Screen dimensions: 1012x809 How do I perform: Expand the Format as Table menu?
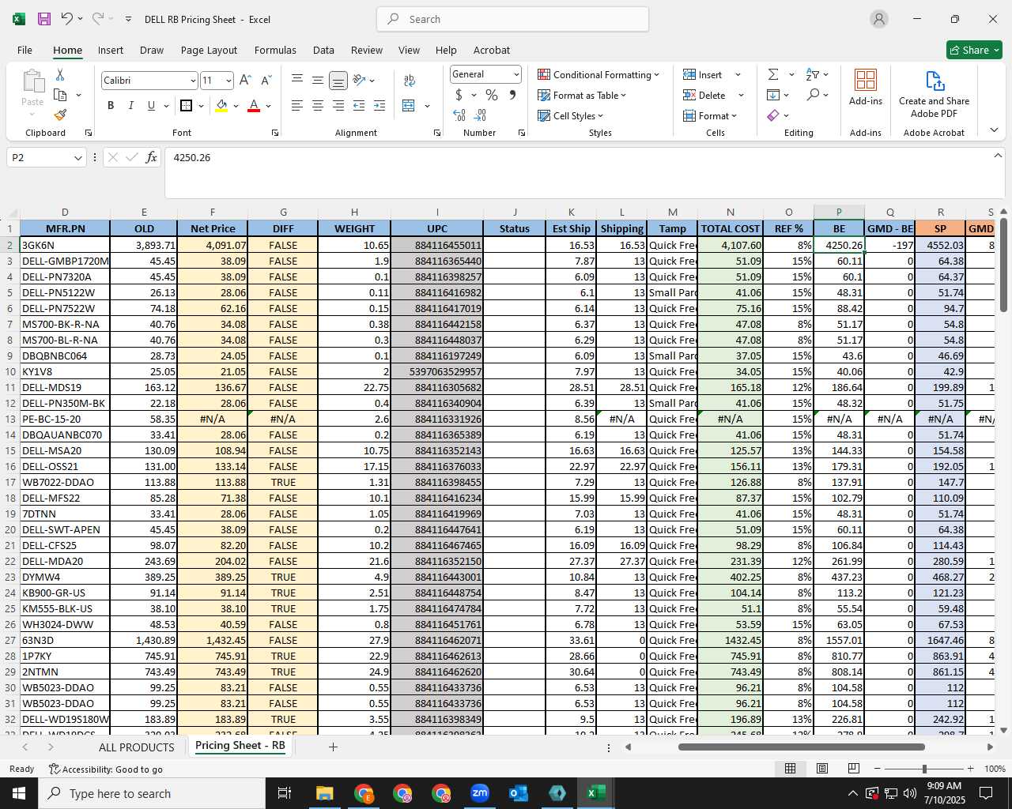coord(582,95)
